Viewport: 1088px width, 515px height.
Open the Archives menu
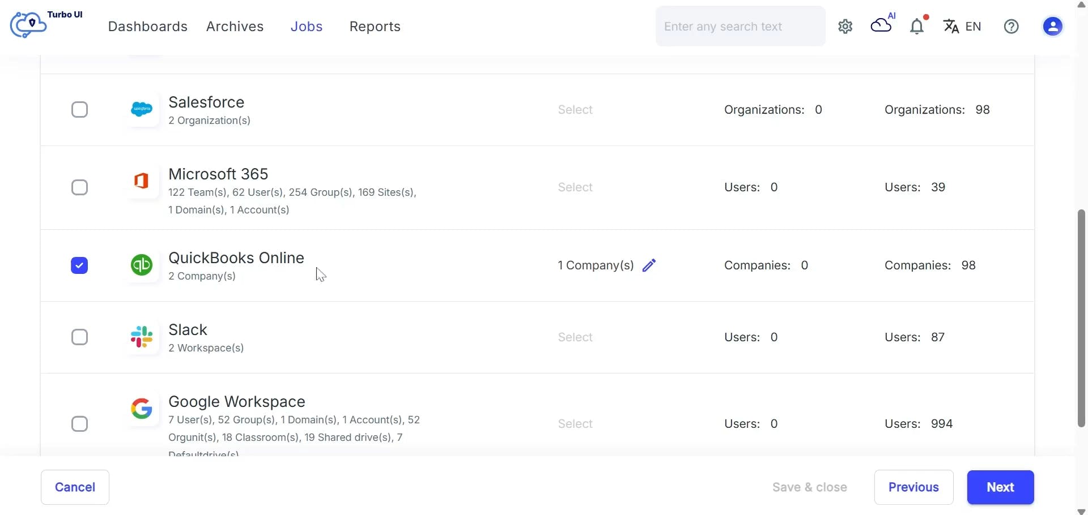(x=235, y=27)
